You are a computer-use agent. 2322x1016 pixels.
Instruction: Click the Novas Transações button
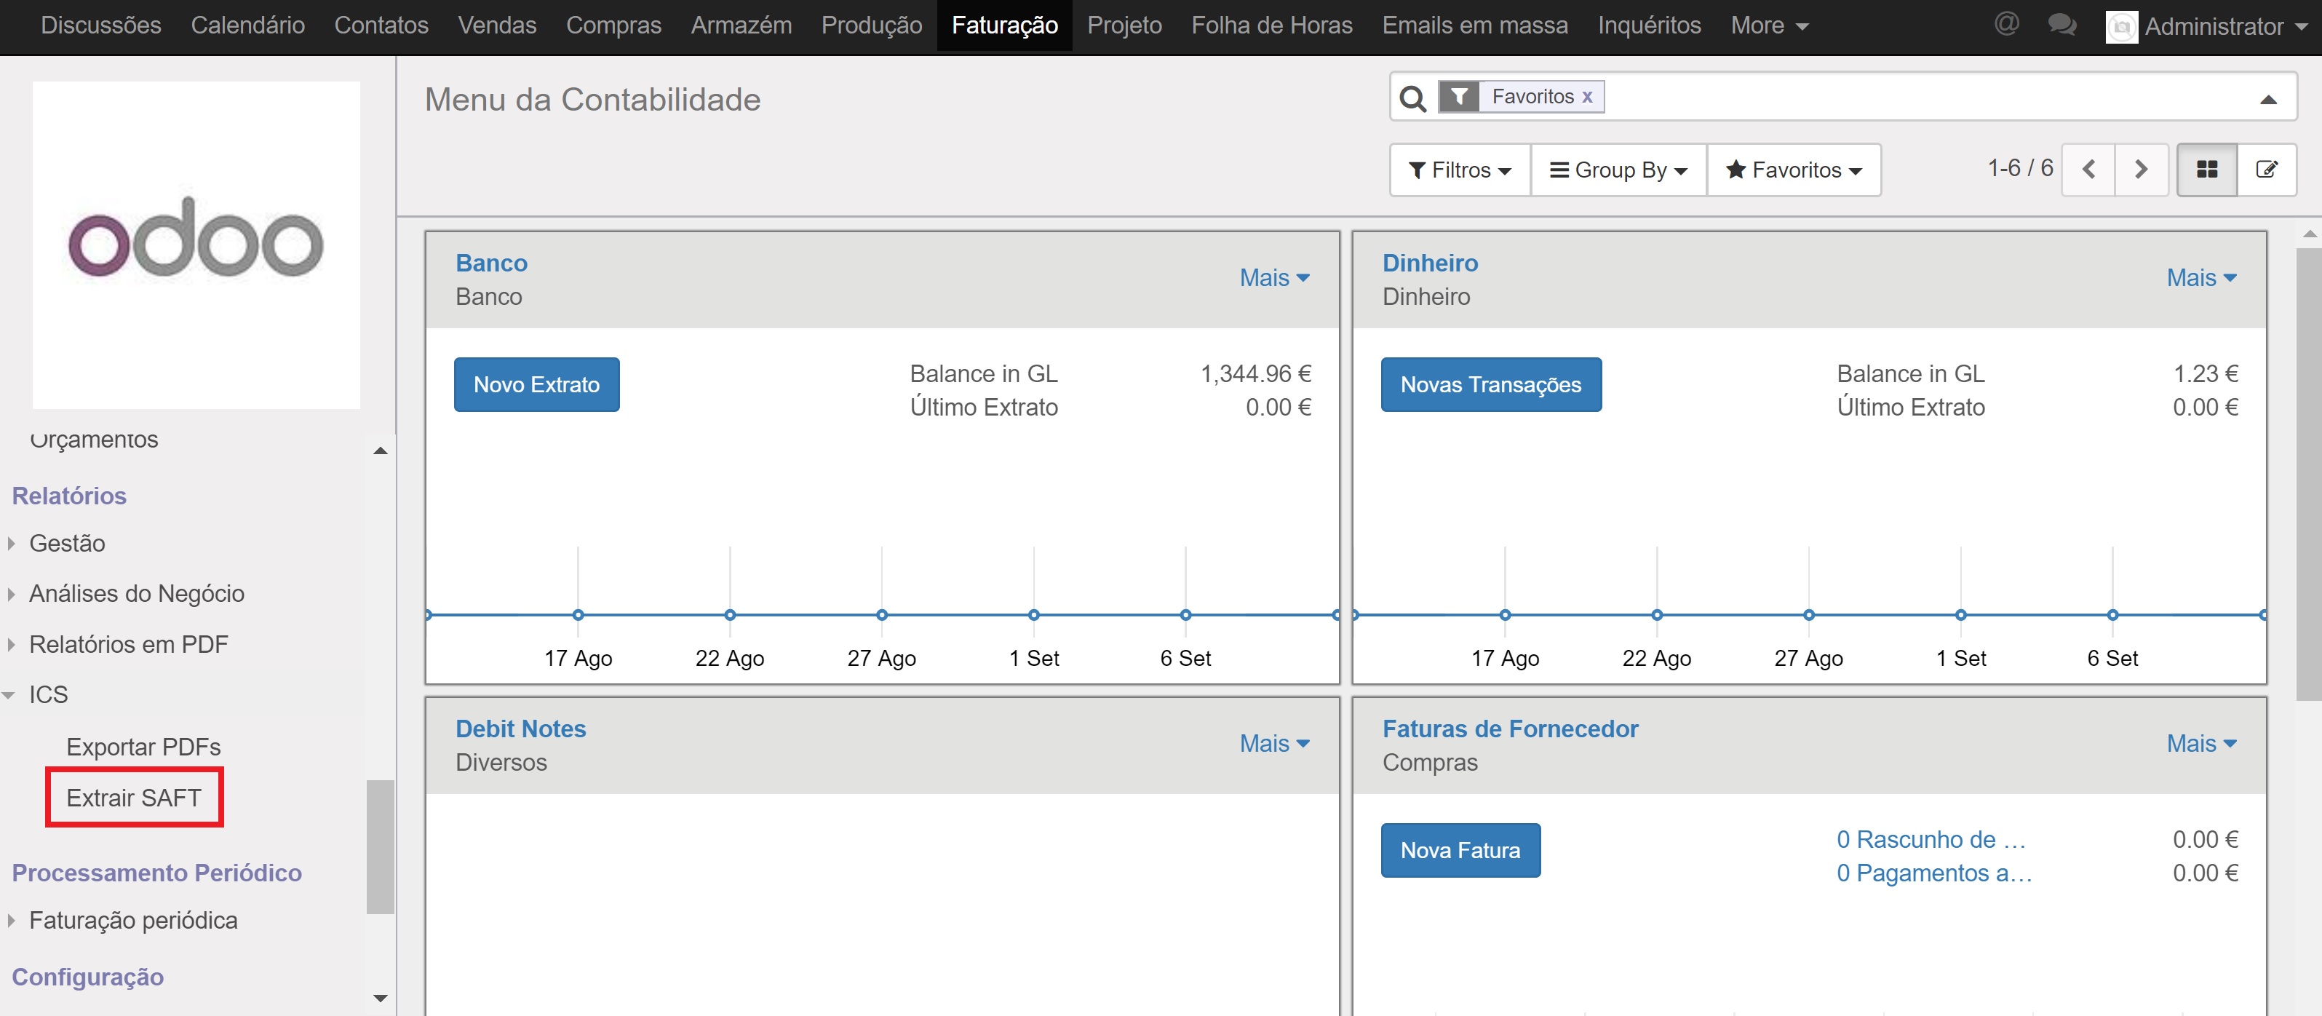click(x=1491, y=385)
